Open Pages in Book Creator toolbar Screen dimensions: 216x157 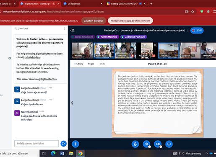pyautogui.click(x=91, y=64)
